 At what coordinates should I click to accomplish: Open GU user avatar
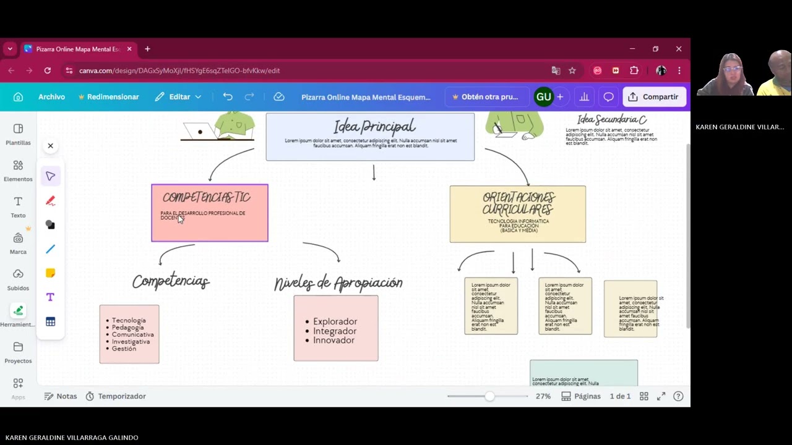pyautogui.click(x=543, y=97)
